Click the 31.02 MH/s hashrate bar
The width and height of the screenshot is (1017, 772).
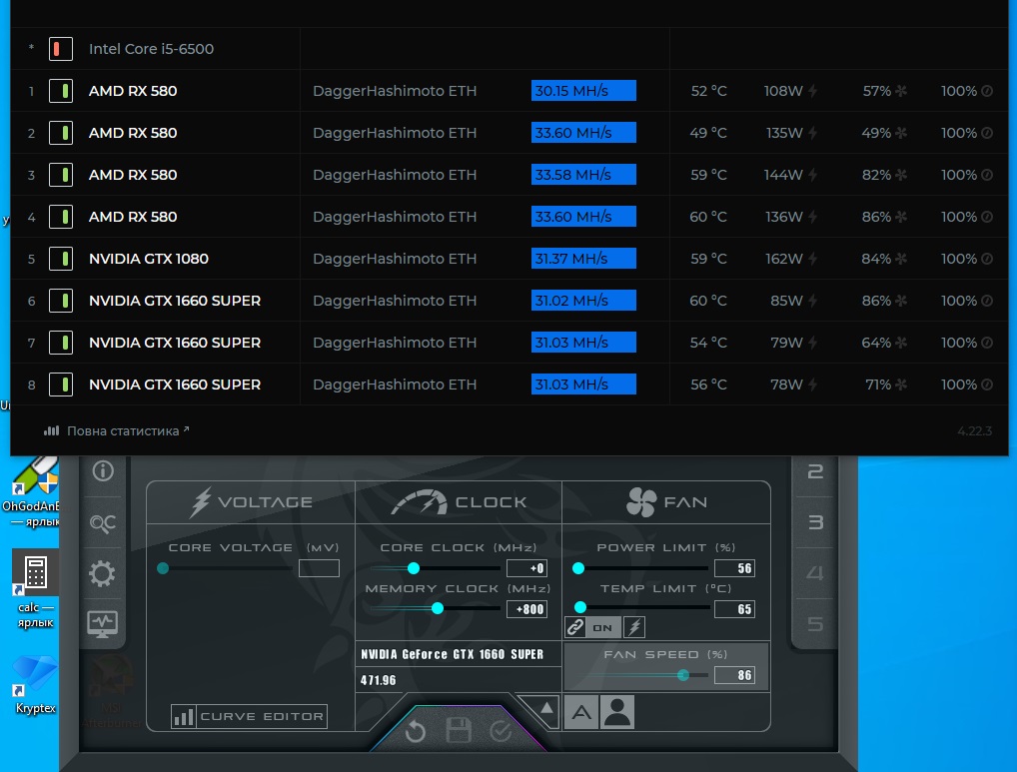[583, 301]
